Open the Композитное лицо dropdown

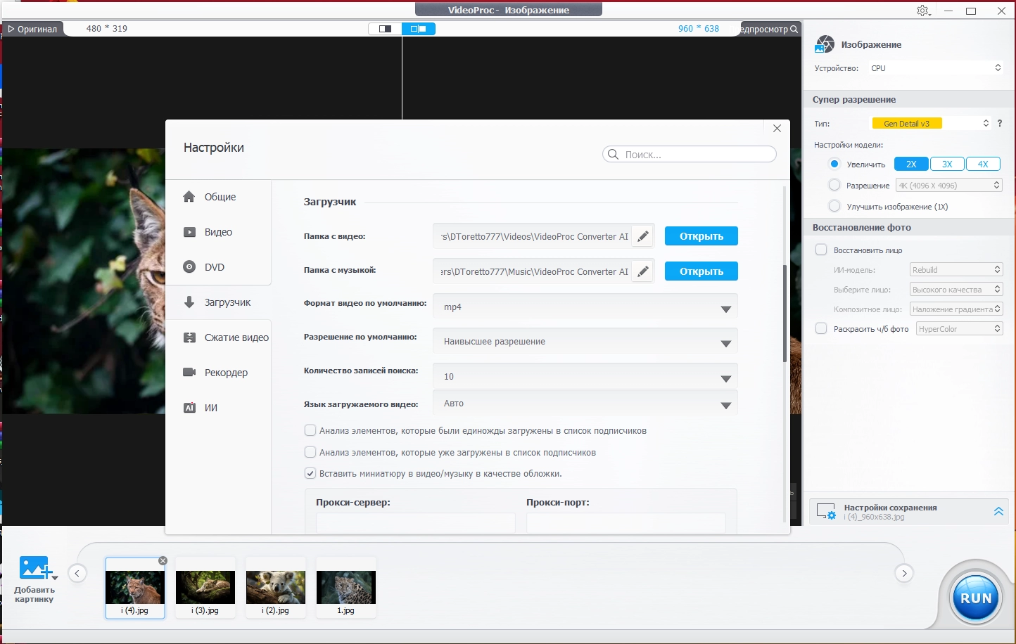pos(956,309)
